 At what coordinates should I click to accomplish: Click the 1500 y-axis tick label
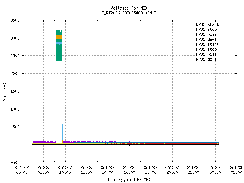click(15, 91)
